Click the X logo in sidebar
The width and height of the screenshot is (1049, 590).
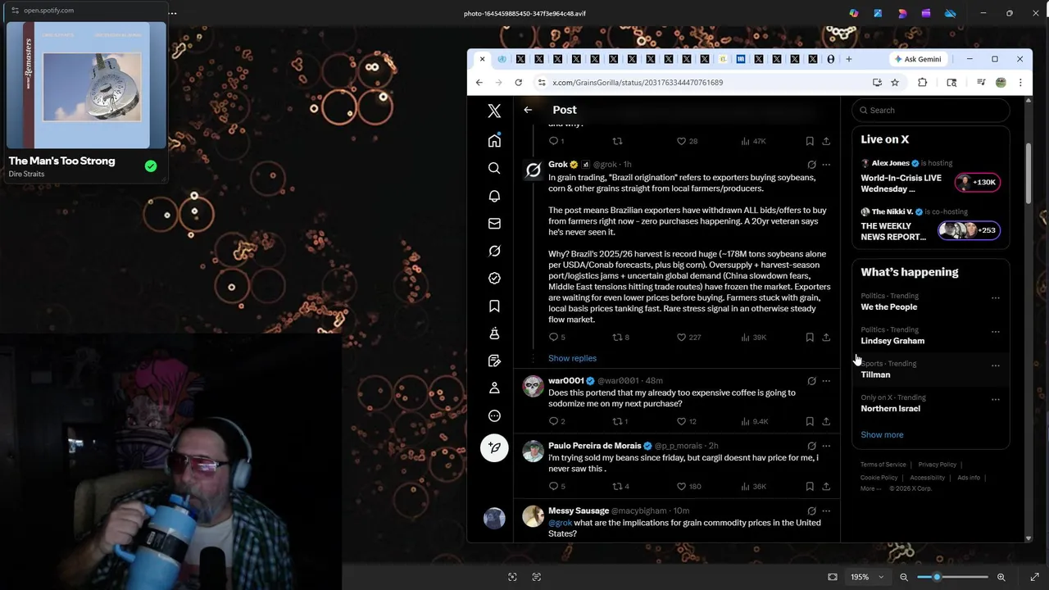[x=494, y=111]
